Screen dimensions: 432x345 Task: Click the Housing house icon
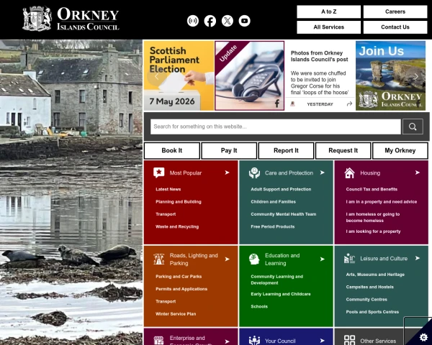click(349, 172)
